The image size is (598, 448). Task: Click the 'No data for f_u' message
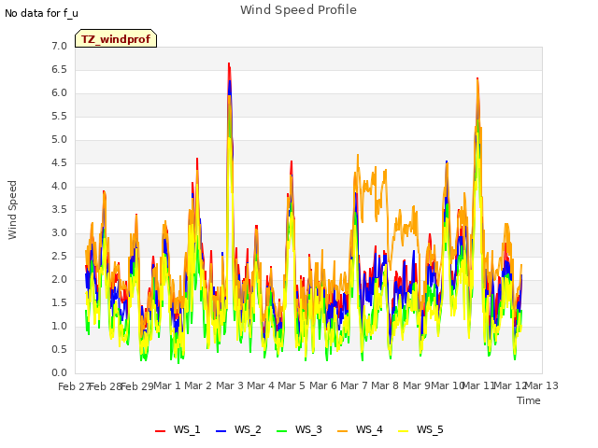41,13
